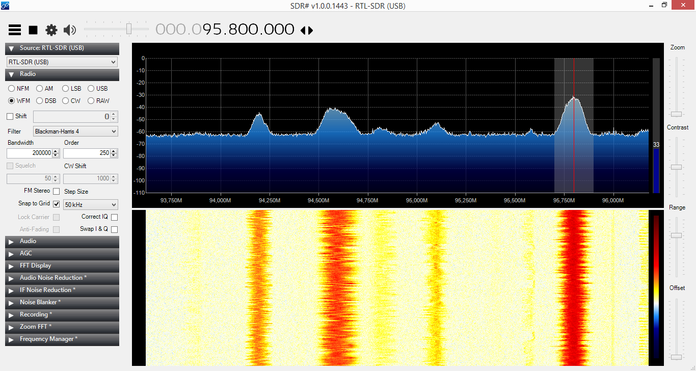Open the 50 kHz step size dropdown

coord(90,205)
